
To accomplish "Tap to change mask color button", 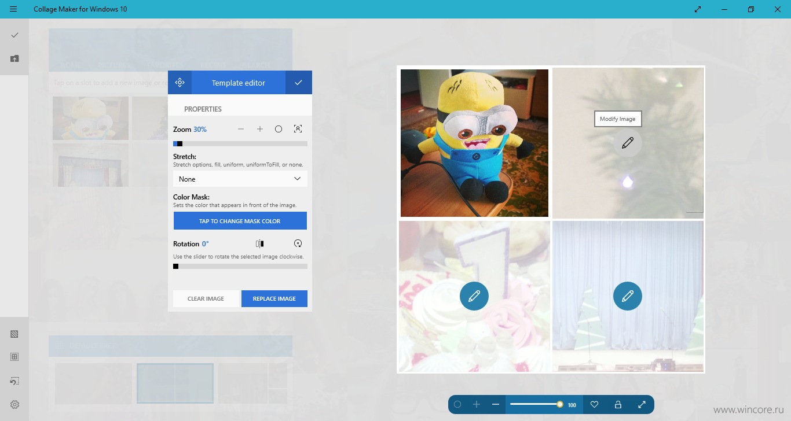I will tap(240, 221).
